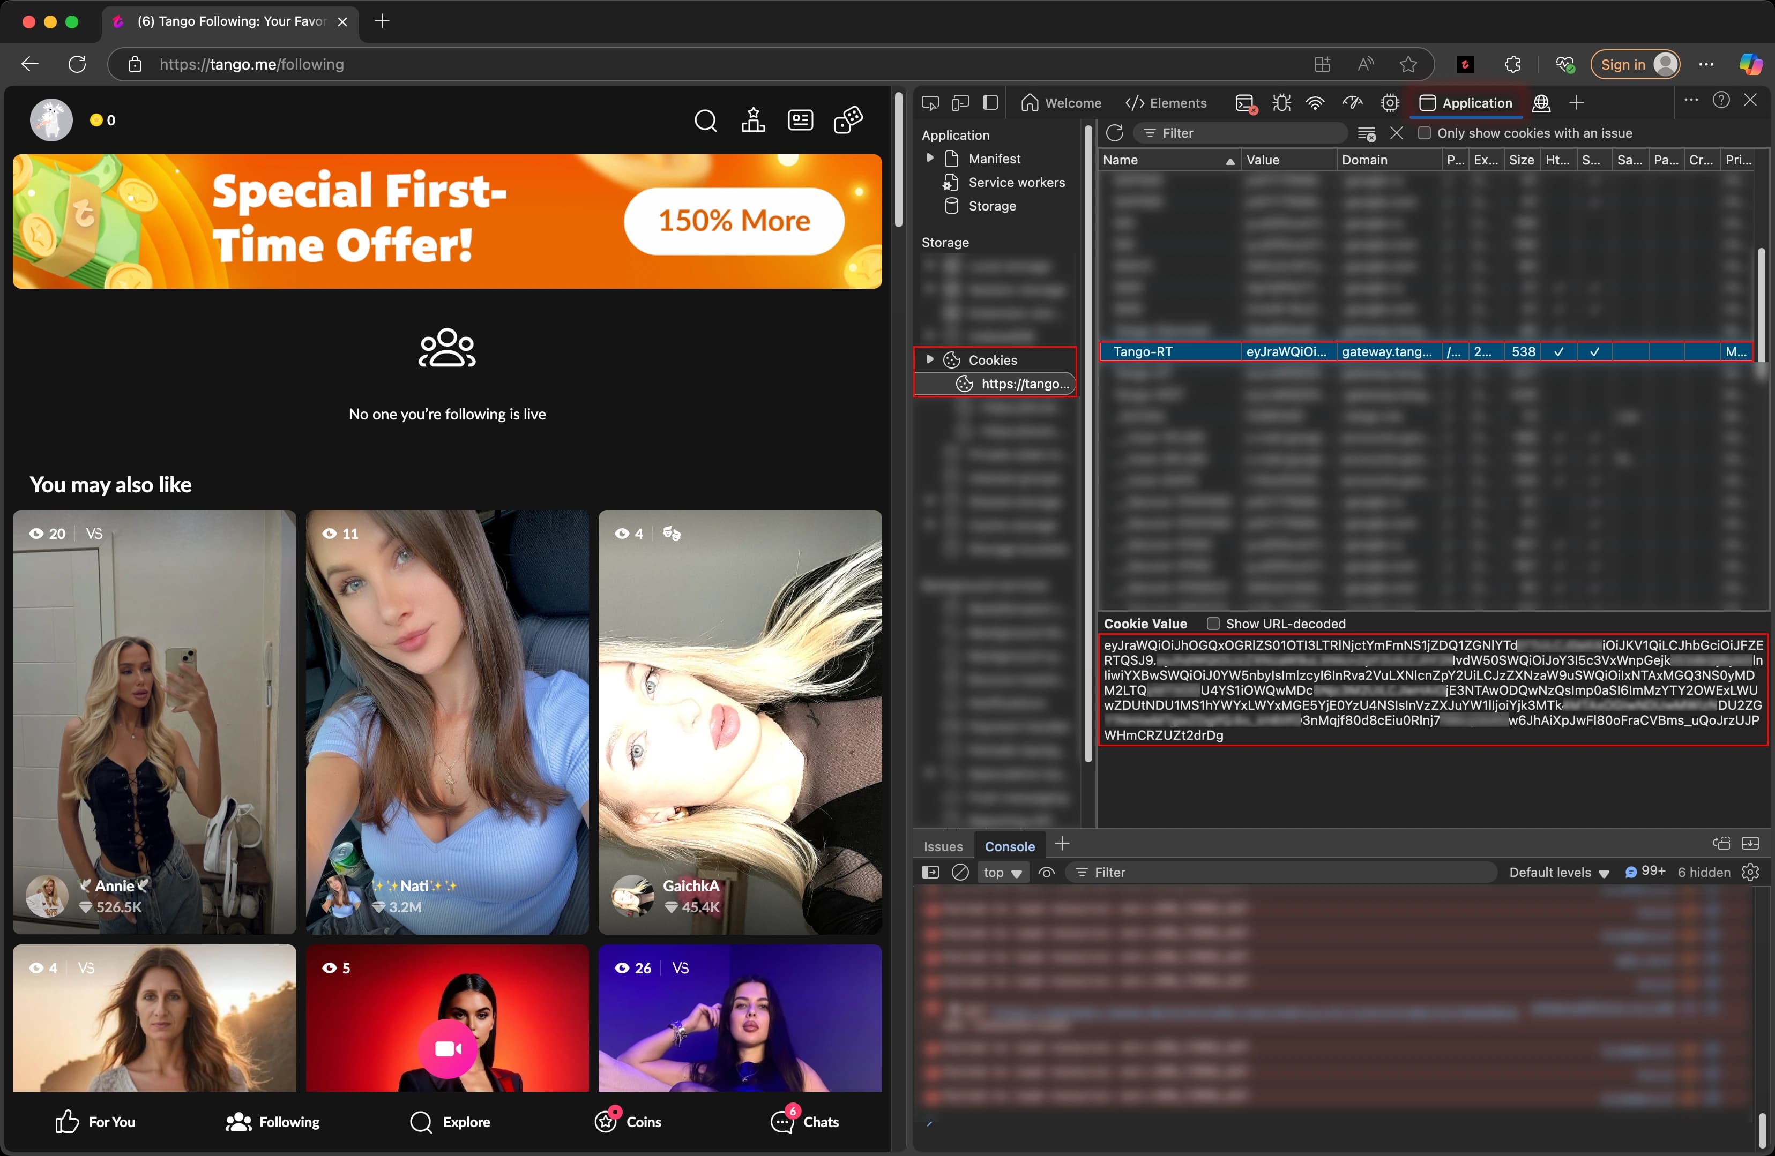Click the pink go-live camera button
This screenshot has height=1156, width=1775.
coord(447,1049)
